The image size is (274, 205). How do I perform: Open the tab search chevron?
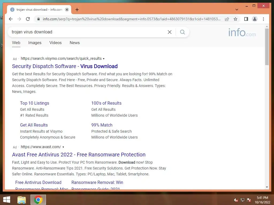[237, 10]
